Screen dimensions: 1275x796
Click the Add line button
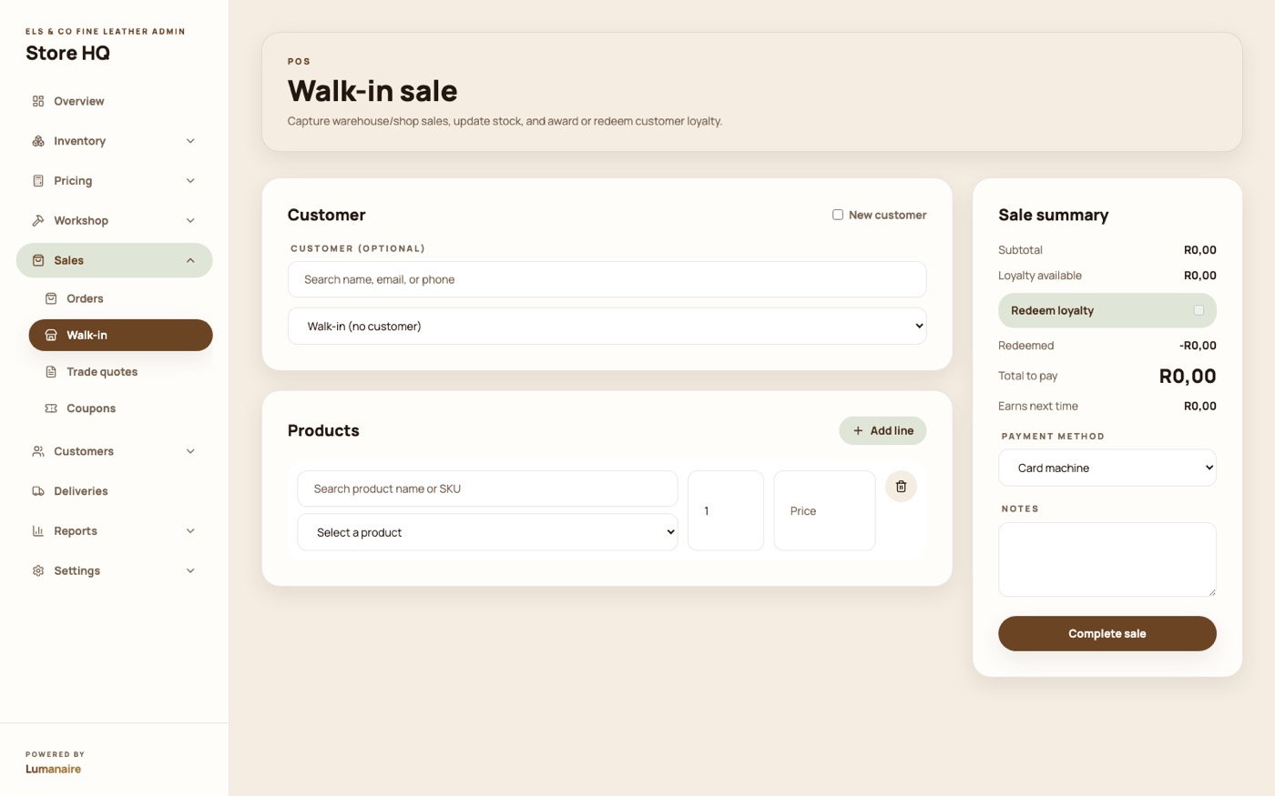(x=882, y=430)
